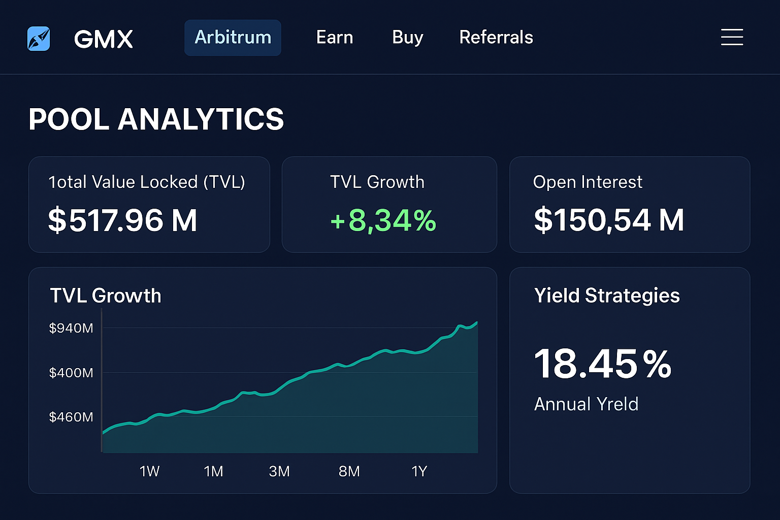Click the GMX rocket logo icon
The width and height of the screenshot is (780, 520).
coord(39,37)
